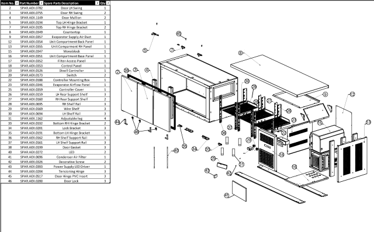Select the 'Countertop' description cell

click(71, 32)
